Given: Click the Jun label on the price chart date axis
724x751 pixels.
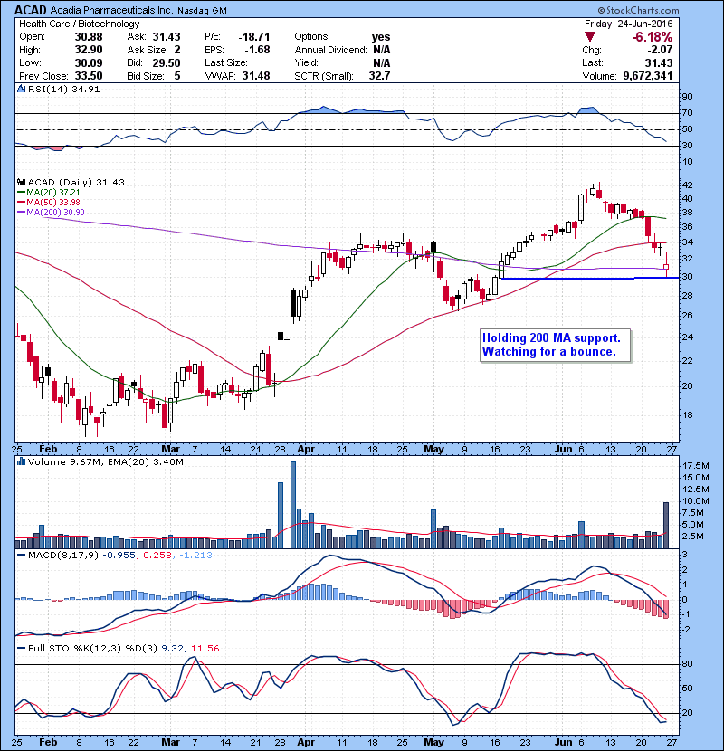Looking at the screenshot, I should click(x=563, y=450).
